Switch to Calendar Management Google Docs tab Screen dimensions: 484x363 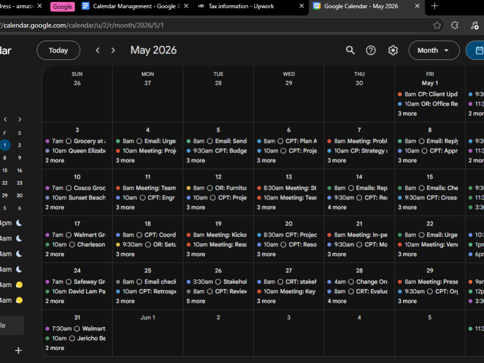tap(136, 6)
